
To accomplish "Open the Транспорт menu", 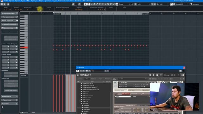I will (x=48, y=1).
